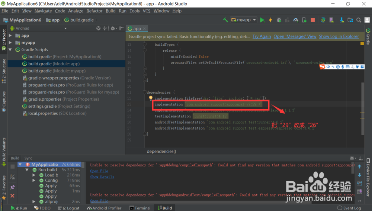This screenshot has height=211, width=372.
Task: Open the Gradle side panel
Action: (368, 36)
